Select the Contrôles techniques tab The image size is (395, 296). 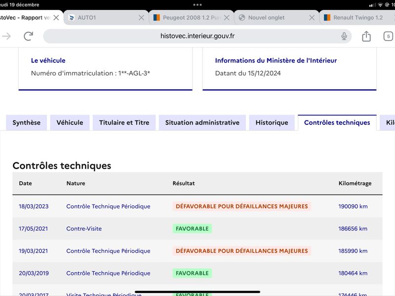(337, 122)
